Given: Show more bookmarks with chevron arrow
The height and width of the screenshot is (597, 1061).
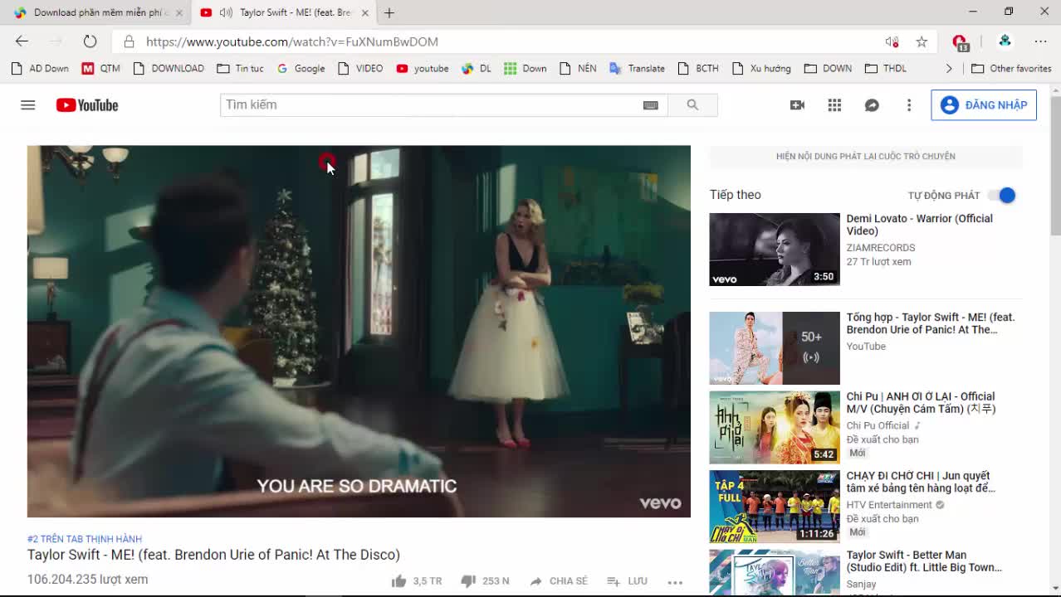Looking at the screenshot, I should click(x=949, y=69).
